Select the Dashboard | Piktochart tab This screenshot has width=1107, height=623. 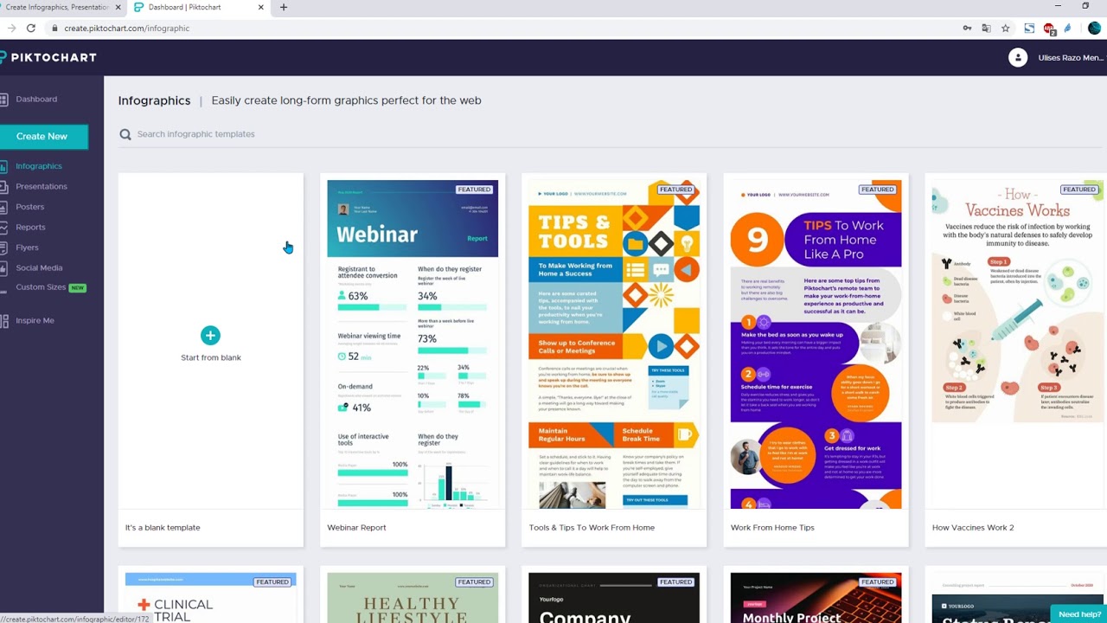[184, 7]
